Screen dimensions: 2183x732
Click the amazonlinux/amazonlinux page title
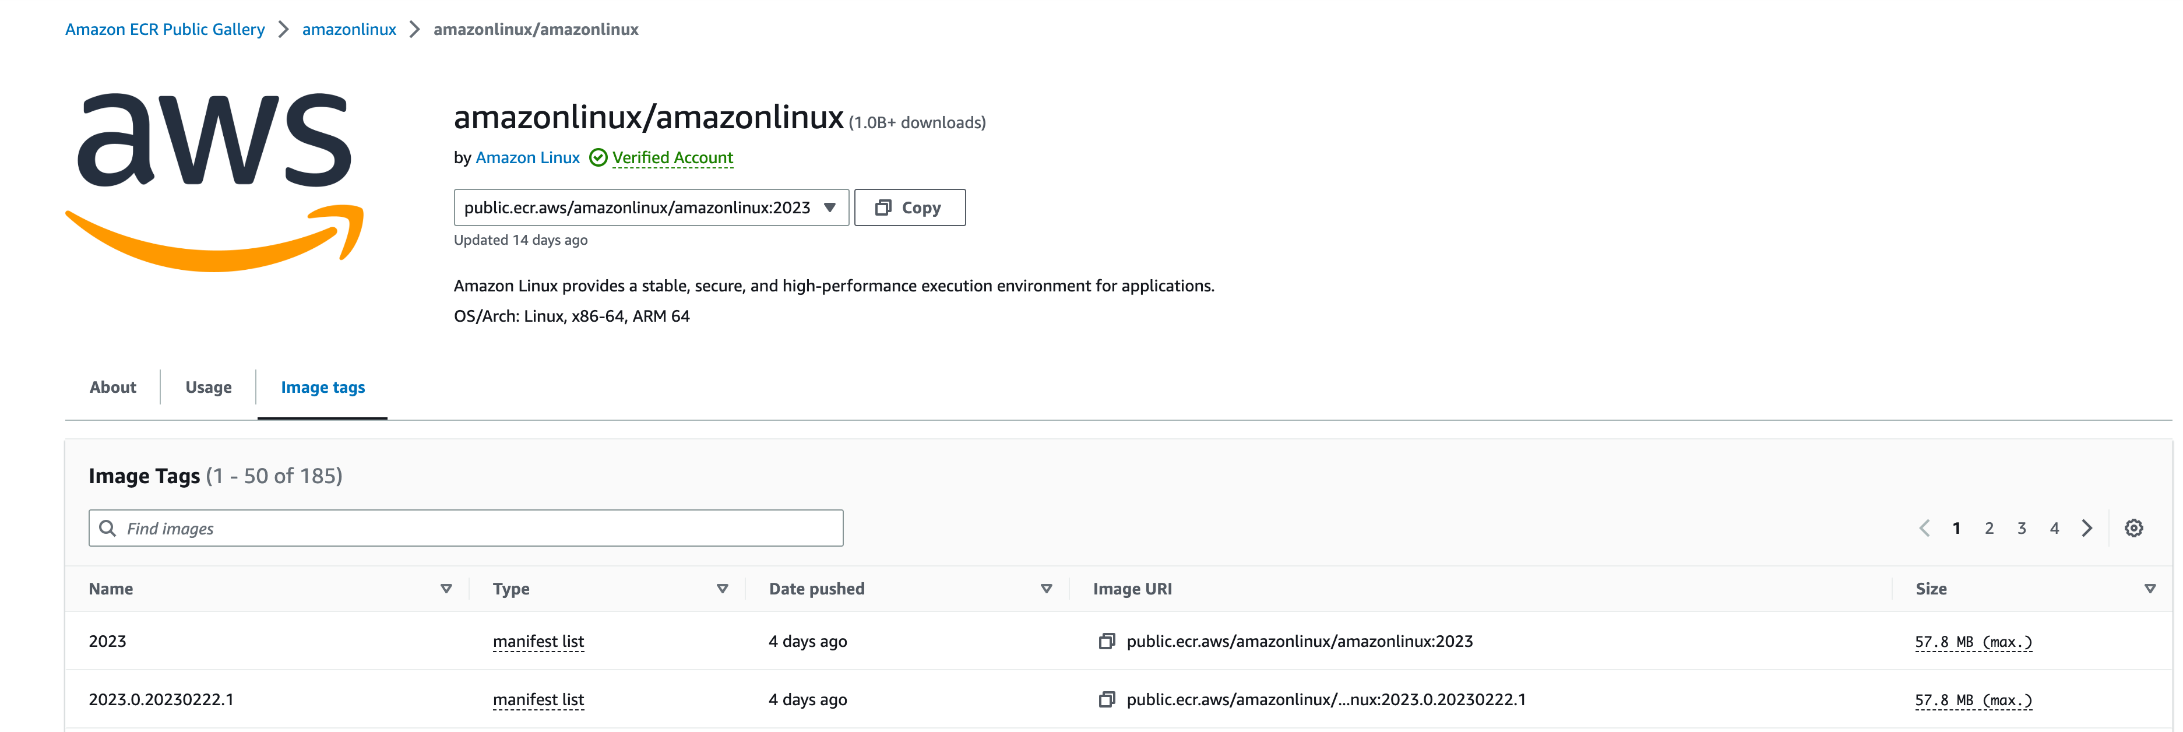(649, 117)
